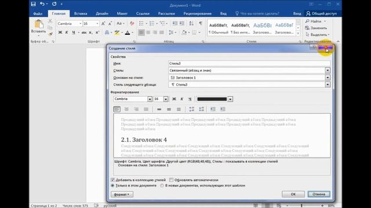
Task: Switch to the Рецензирование tab
Action: click(197, 14)
